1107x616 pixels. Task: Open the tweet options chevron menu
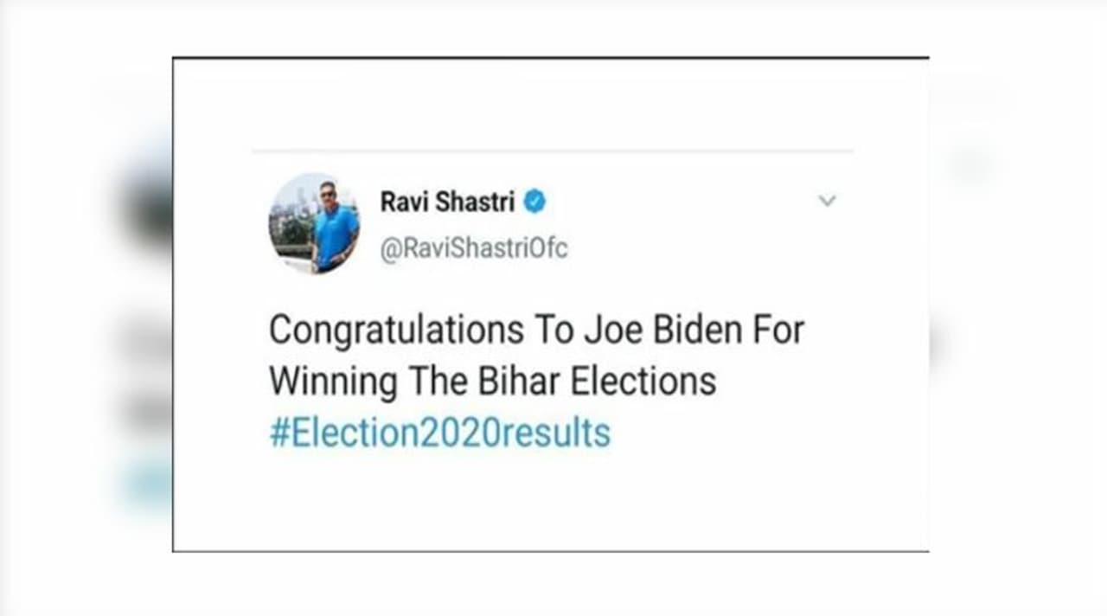pyautogui.click(x=828, y=202)
